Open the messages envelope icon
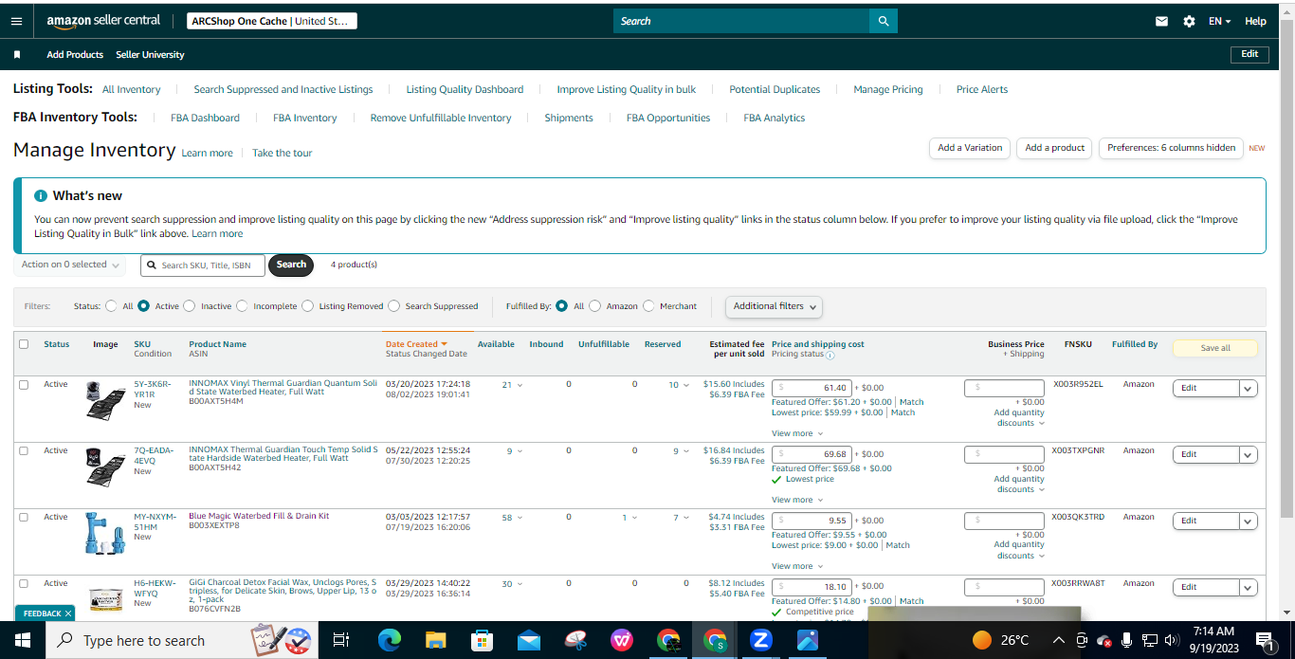Screen dimensions: 1295x659 coord(1161,21)
